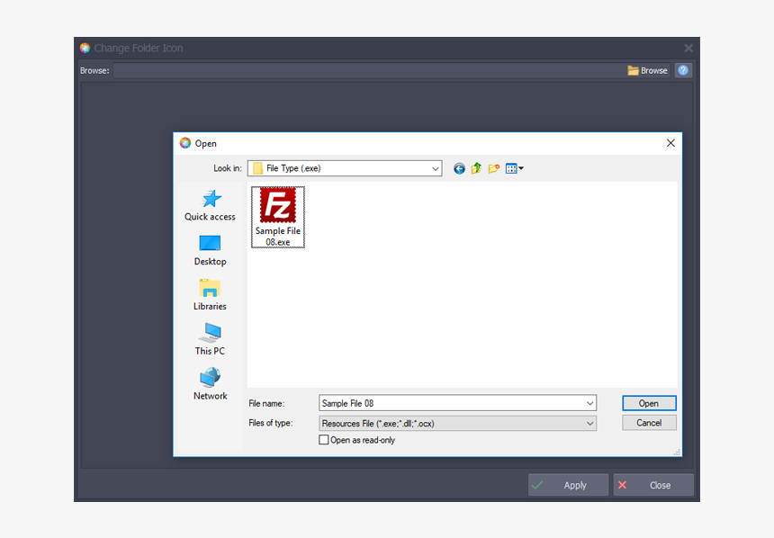Click the blue help question mark icon
Screen dimensions: 774x538
(x=683, y=70)
